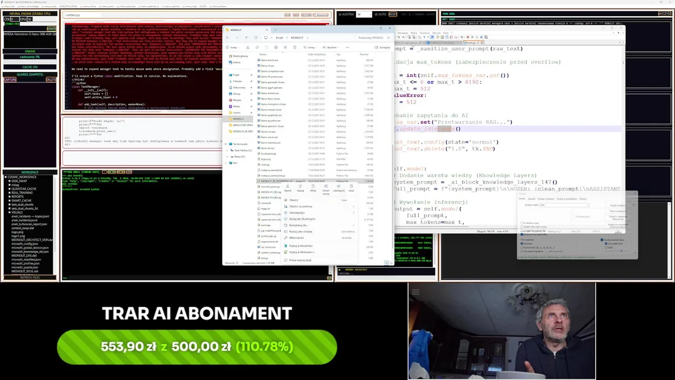
Task: Click the Rename icon in Explorer toolbar
Action: 276,47
